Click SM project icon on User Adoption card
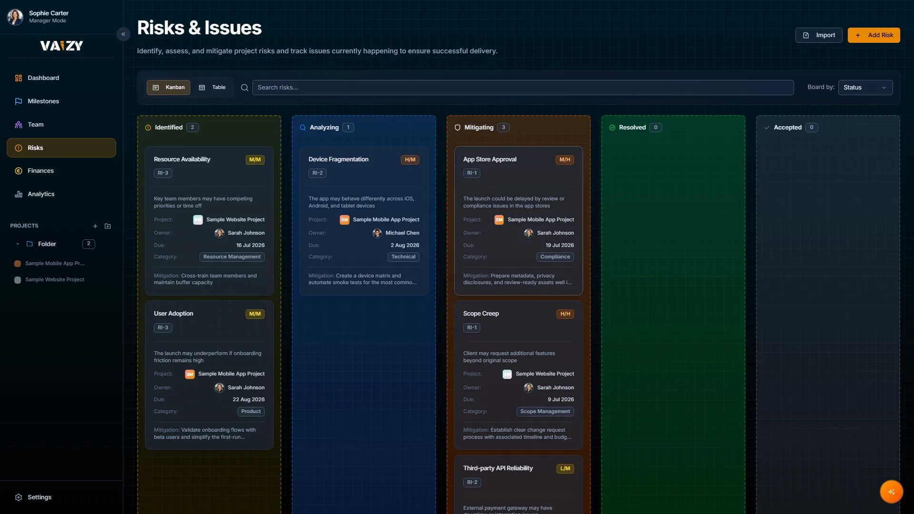 click(190, 375)
